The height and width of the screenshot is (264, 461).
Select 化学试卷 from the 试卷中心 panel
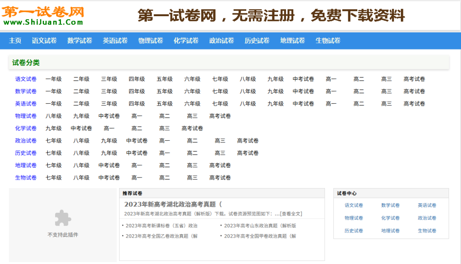(x=390, y=218)
